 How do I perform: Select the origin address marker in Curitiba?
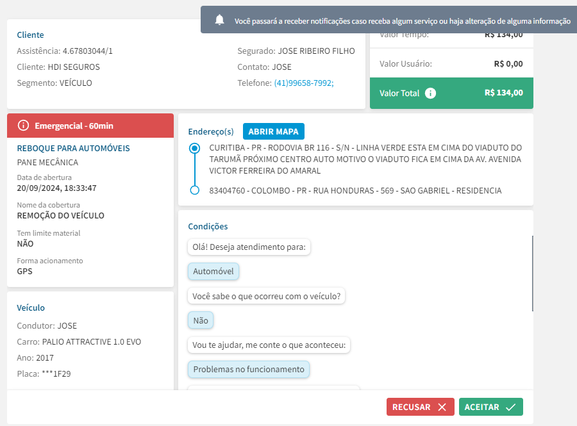click(x=195, y=148)
